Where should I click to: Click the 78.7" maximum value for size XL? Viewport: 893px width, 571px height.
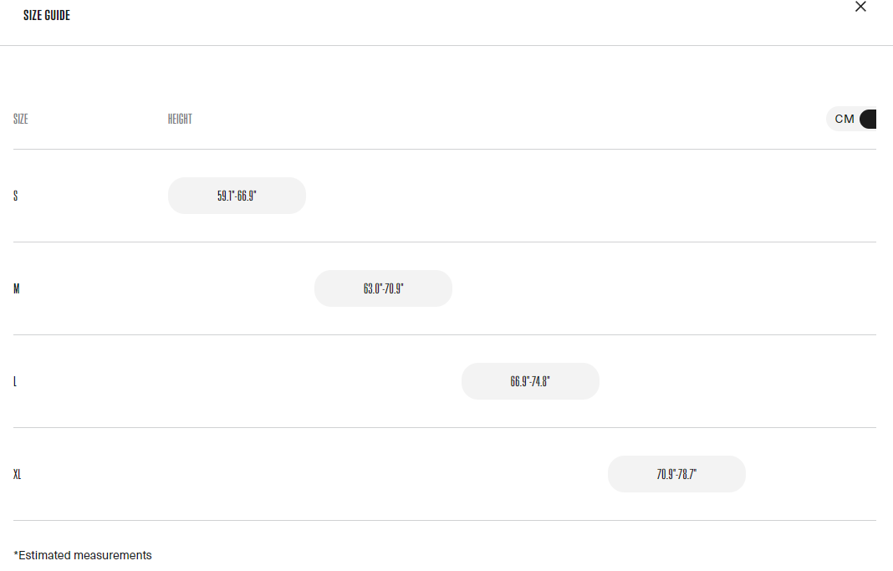[x=687, y=474]
